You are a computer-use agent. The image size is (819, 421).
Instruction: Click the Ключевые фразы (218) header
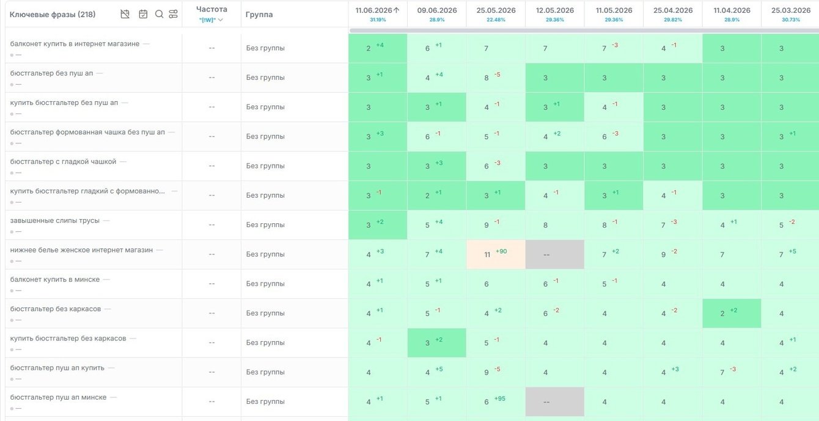53,15
